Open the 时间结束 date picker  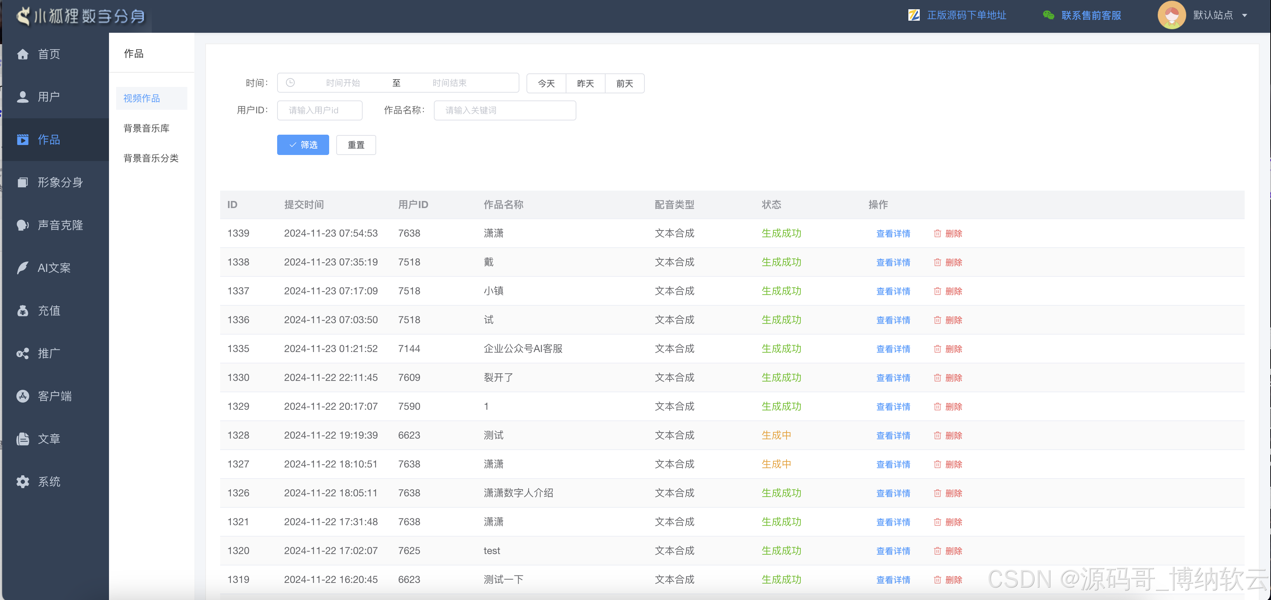click(449, 83)
